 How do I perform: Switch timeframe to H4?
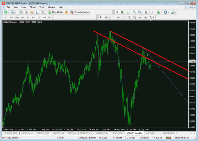click(x=33, y=17)
